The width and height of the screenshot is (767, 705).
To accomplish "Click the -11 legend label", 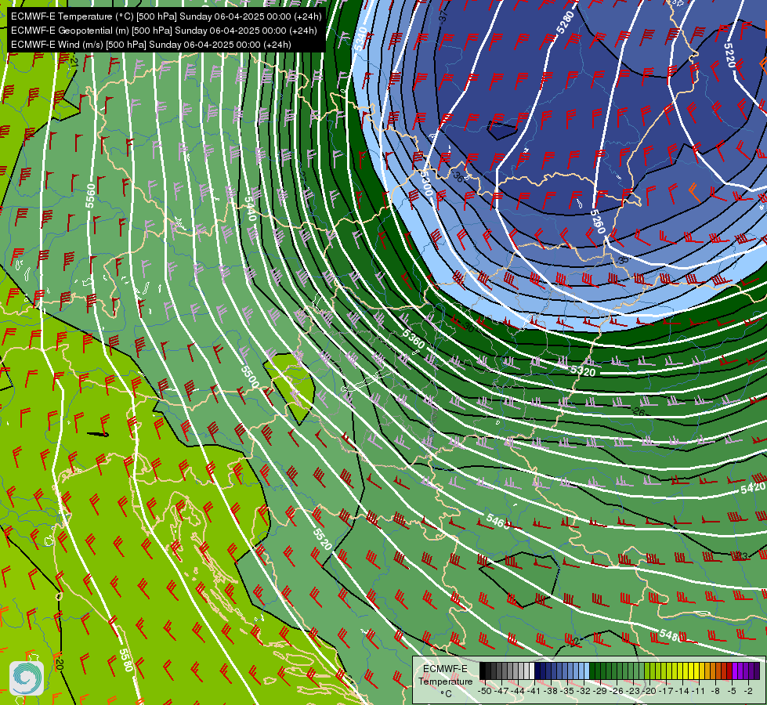I will [x=699, y=691].
